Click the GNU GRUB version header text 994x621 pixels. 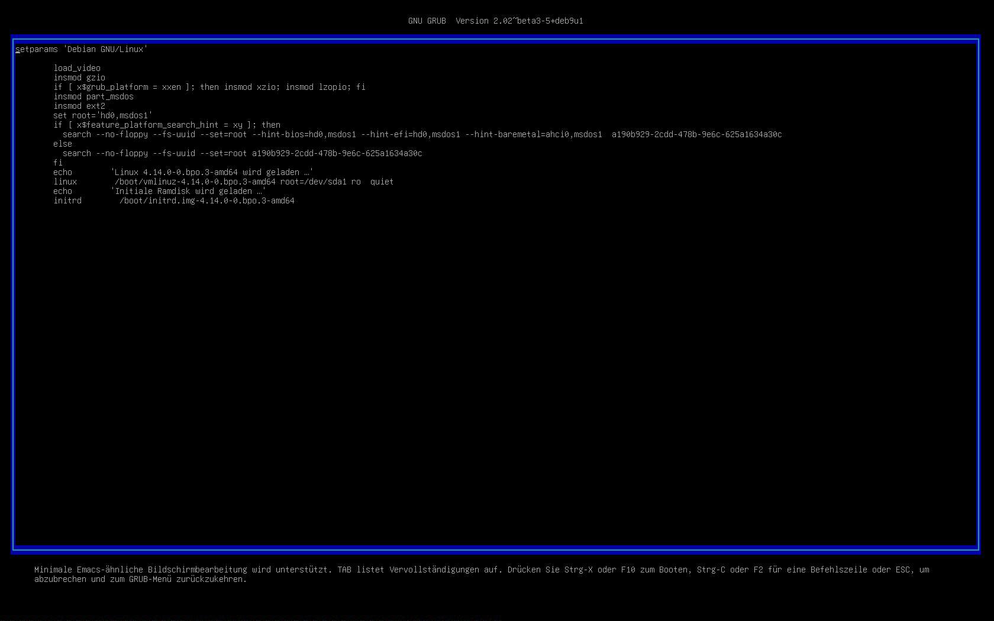click(496, 21)
